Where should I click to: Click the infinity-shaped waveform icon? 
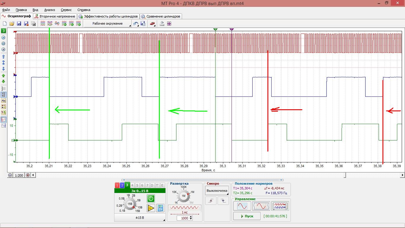[x=57, y=24]
